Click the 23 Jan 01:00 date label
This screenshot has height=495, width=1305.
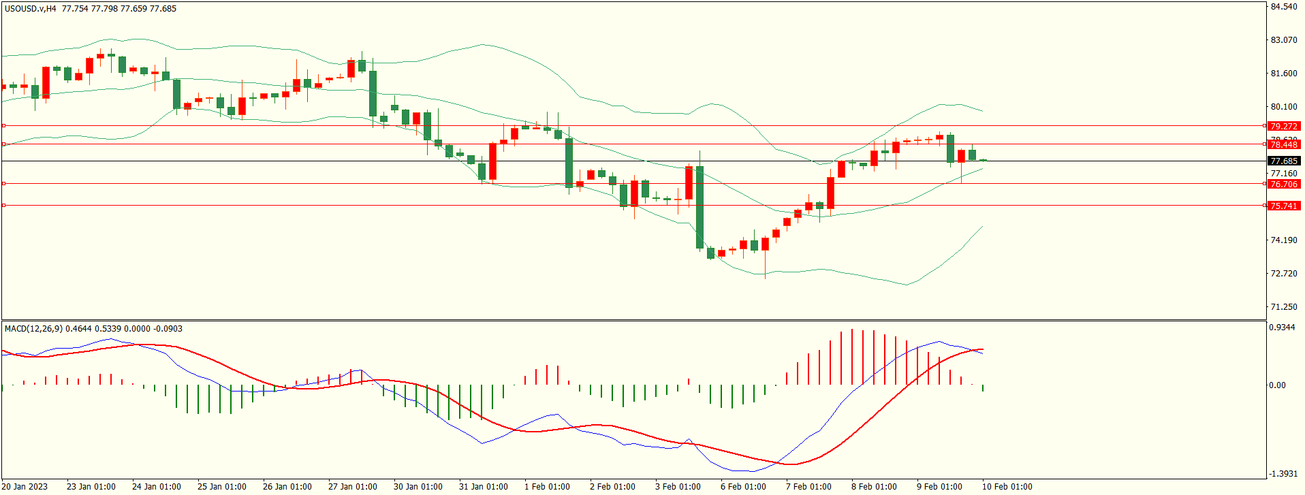91,487
